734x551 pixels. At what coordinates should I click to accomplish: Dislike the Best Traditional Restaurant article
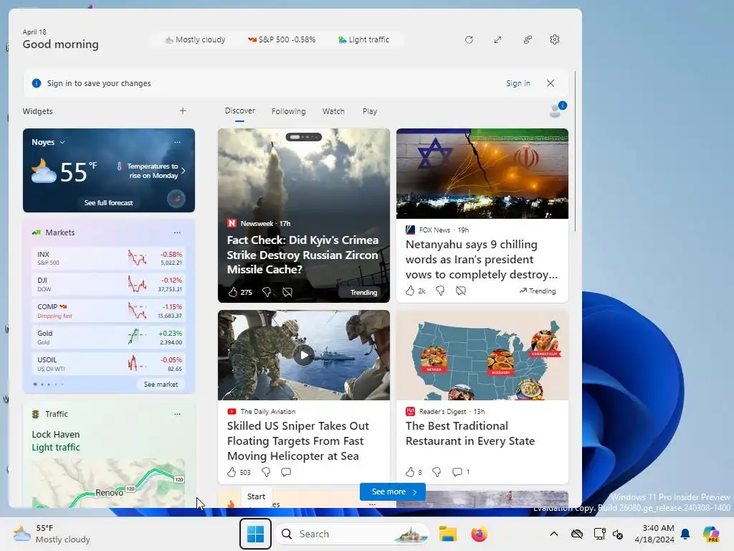coord(437,472)
